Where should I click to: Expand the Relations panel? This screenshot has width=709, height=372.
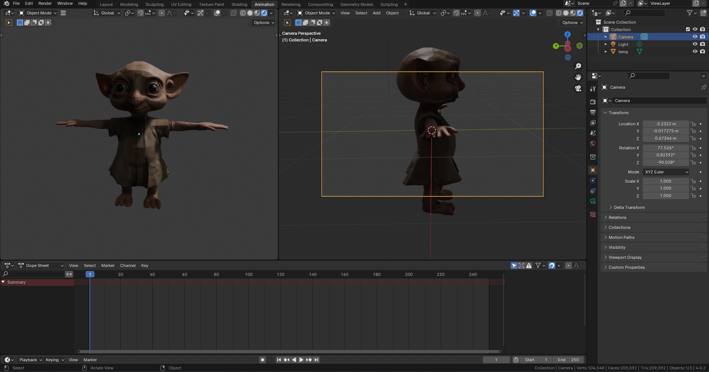(x=618, y=217)
